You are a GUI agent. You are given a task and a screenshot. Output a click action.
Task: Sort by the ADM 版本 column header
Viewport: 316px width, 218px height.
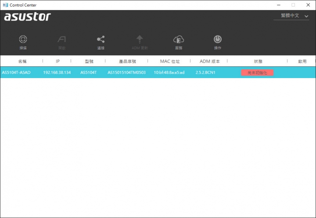tap(210, 61)
